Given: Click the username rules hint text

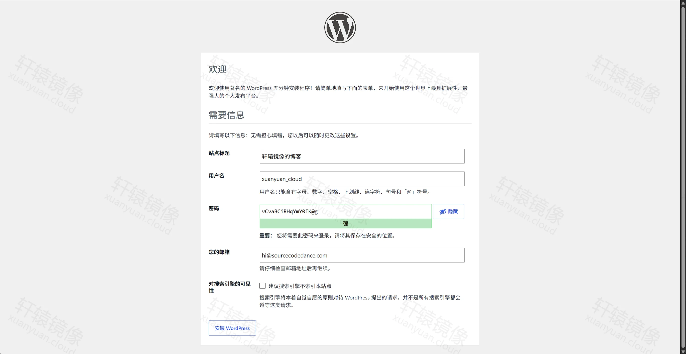Looking at the screenshot, I should coord(345,192).
